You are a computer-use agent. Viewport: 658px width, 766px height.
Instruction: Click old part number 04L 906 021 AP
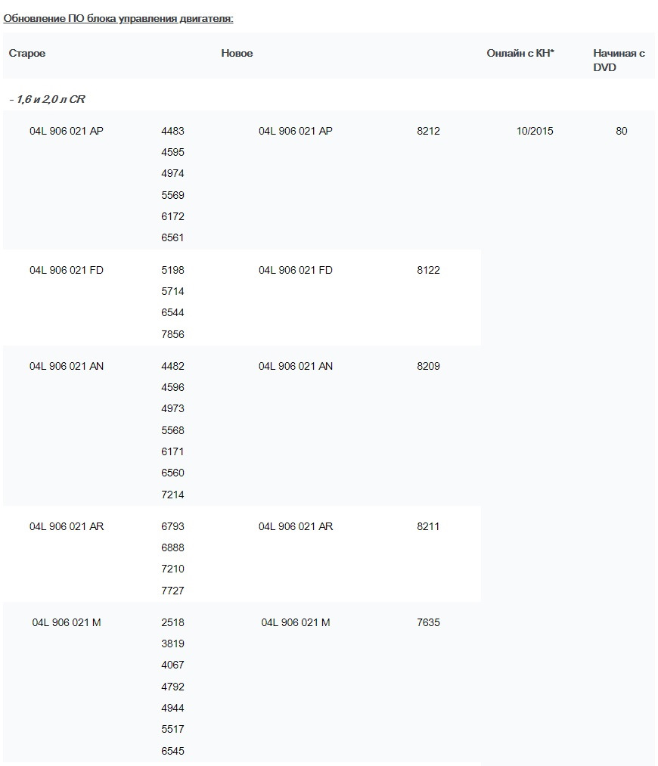tap(67, 131)
